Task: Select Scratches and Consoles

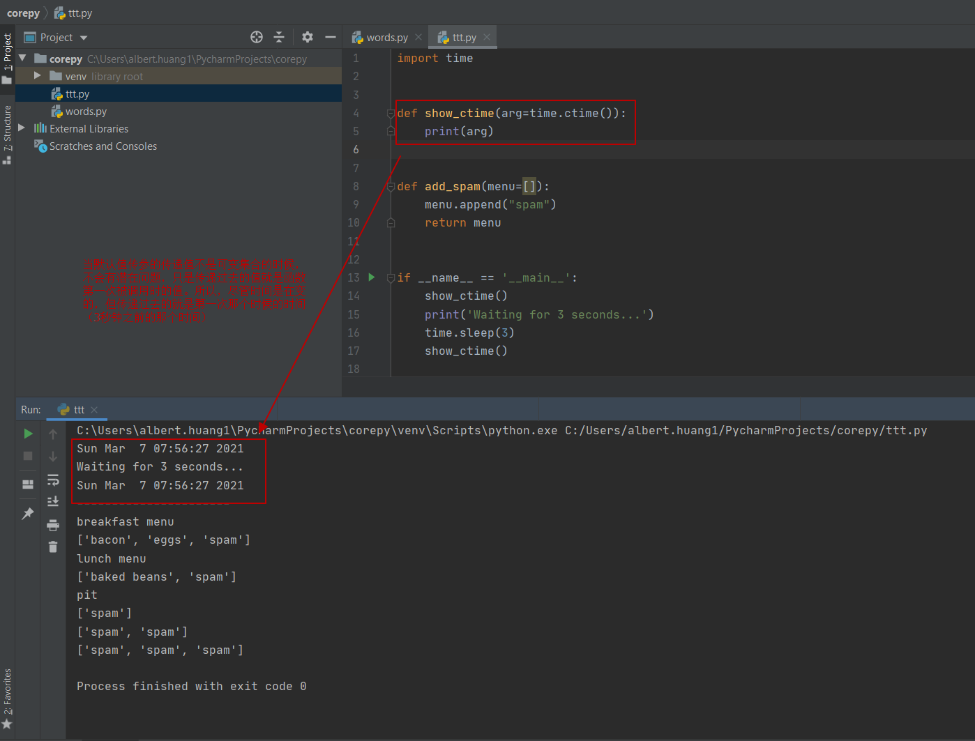Action: [x=179, y=146]
